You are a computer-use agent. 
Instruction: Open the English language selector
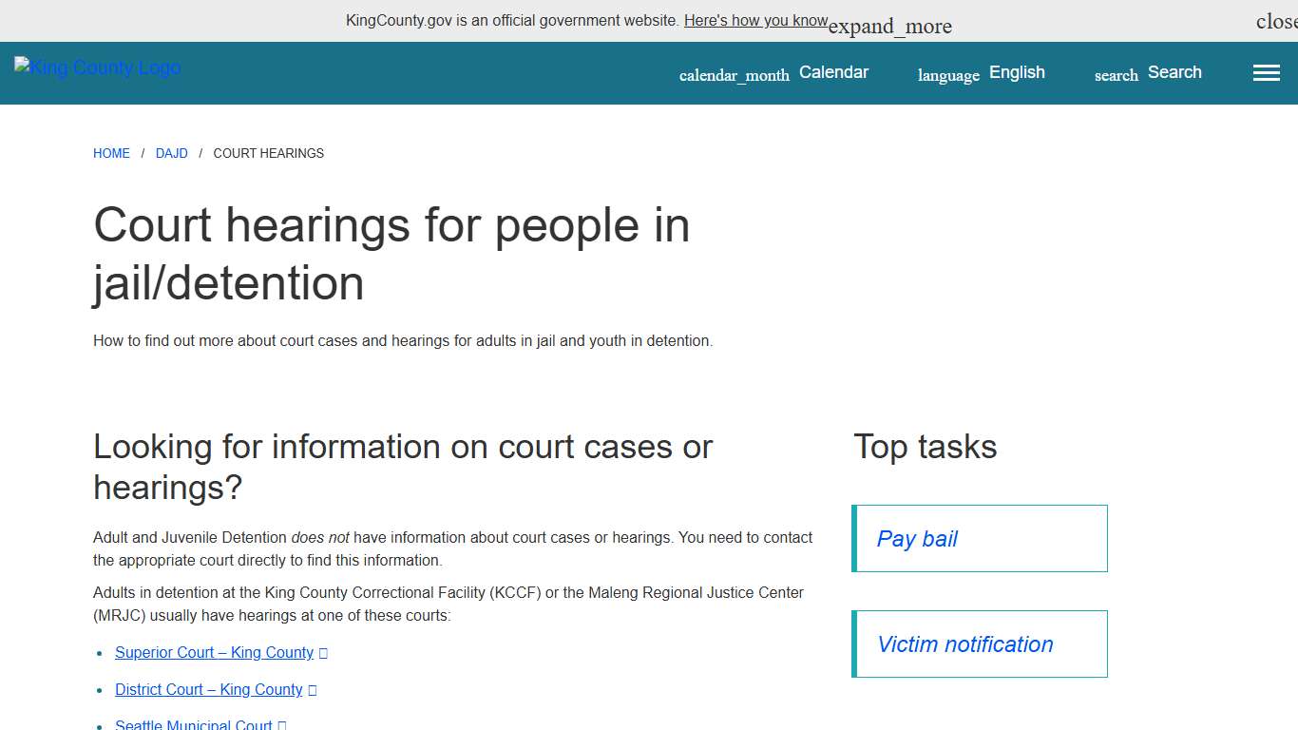[x=1017, y=72]
